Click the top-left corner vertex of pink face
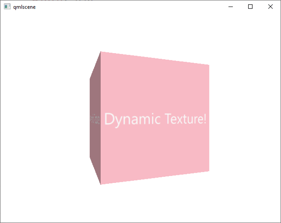The image size is (281, 223). pyautogui.click(x=101, y=52)
